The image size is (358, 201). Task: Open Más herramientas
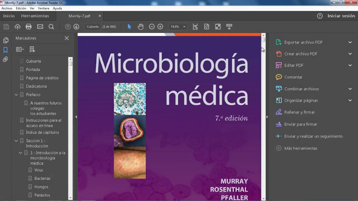point(301,148)
